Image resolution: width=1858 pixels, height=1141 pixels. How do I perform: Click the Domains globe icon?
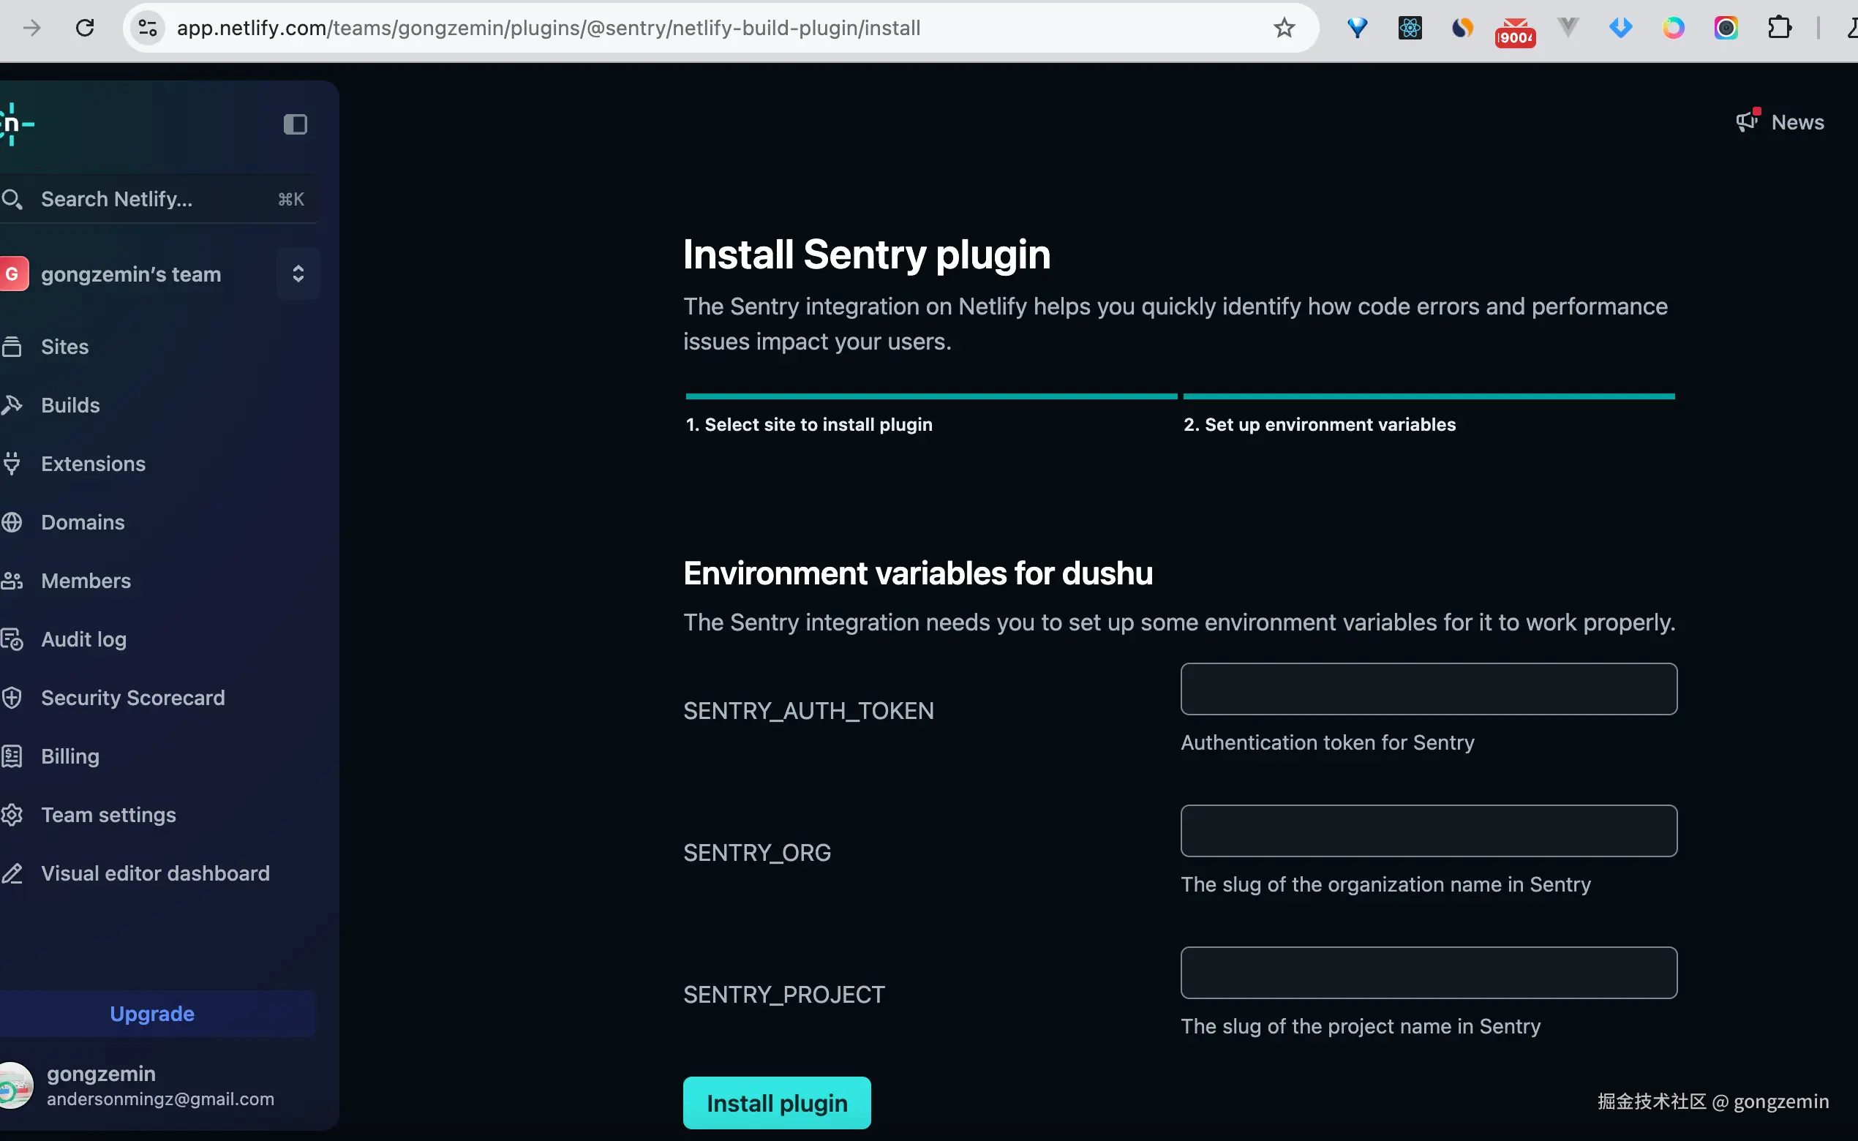coord(12,522)
